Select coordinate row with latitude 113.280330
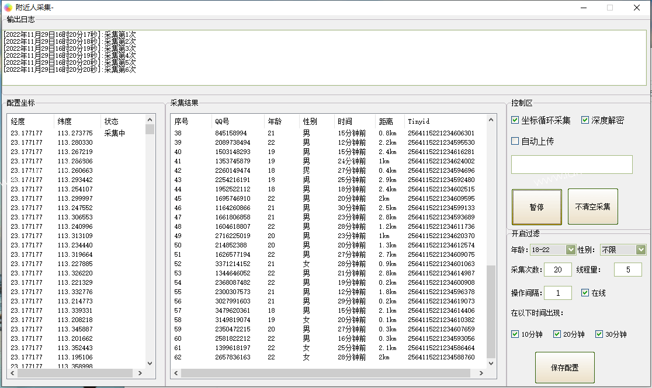Image resolution: width=652 pixels, height=388 pixels. pos(77,142)
